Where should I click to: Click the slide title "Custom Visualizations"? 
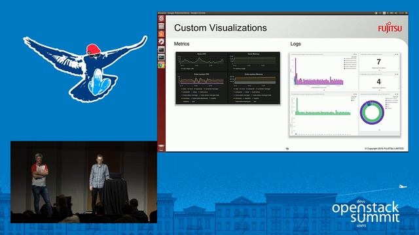pyautogui.click(x=221, y=27)
